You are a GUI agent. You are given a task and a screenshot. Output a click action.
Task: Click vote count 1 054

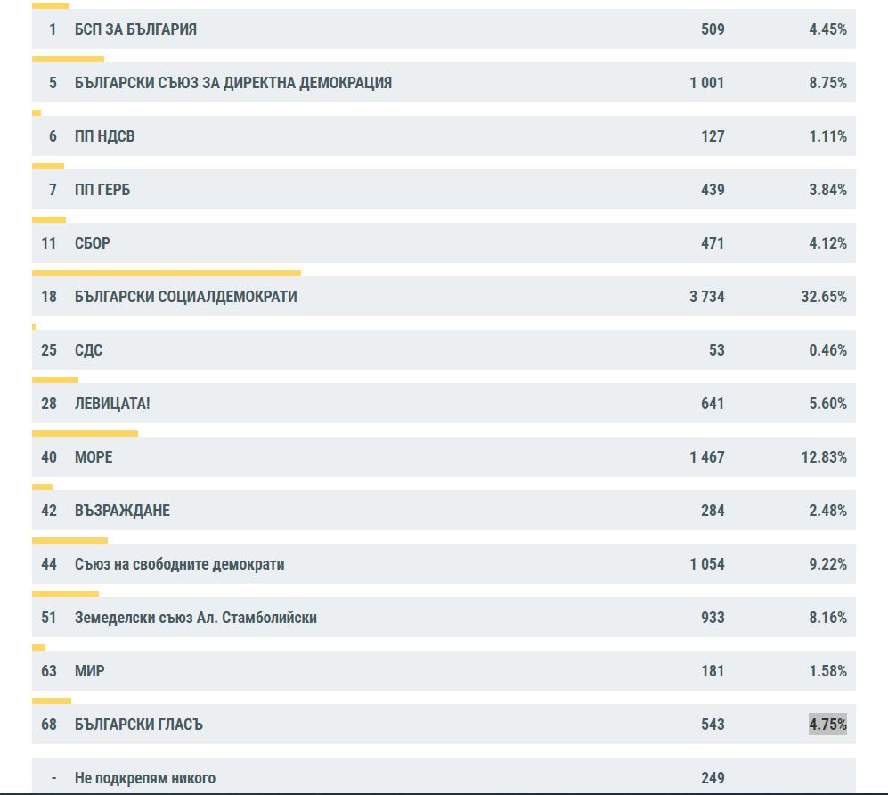point(707,564)
